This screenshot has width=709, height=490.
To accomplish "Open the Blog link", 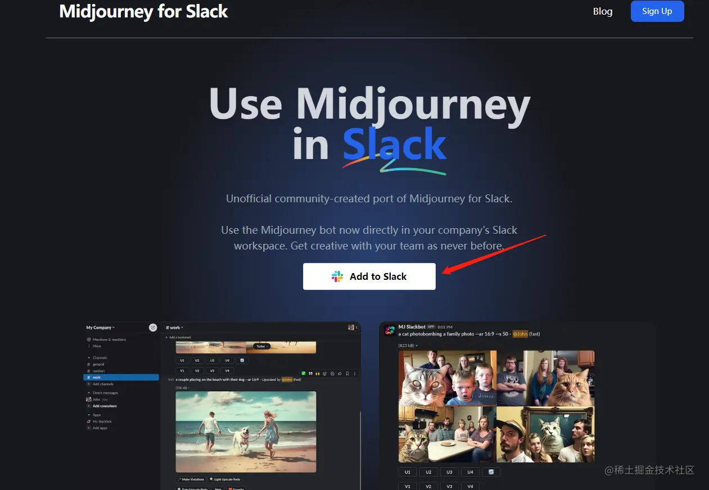I will pos(603,11).
